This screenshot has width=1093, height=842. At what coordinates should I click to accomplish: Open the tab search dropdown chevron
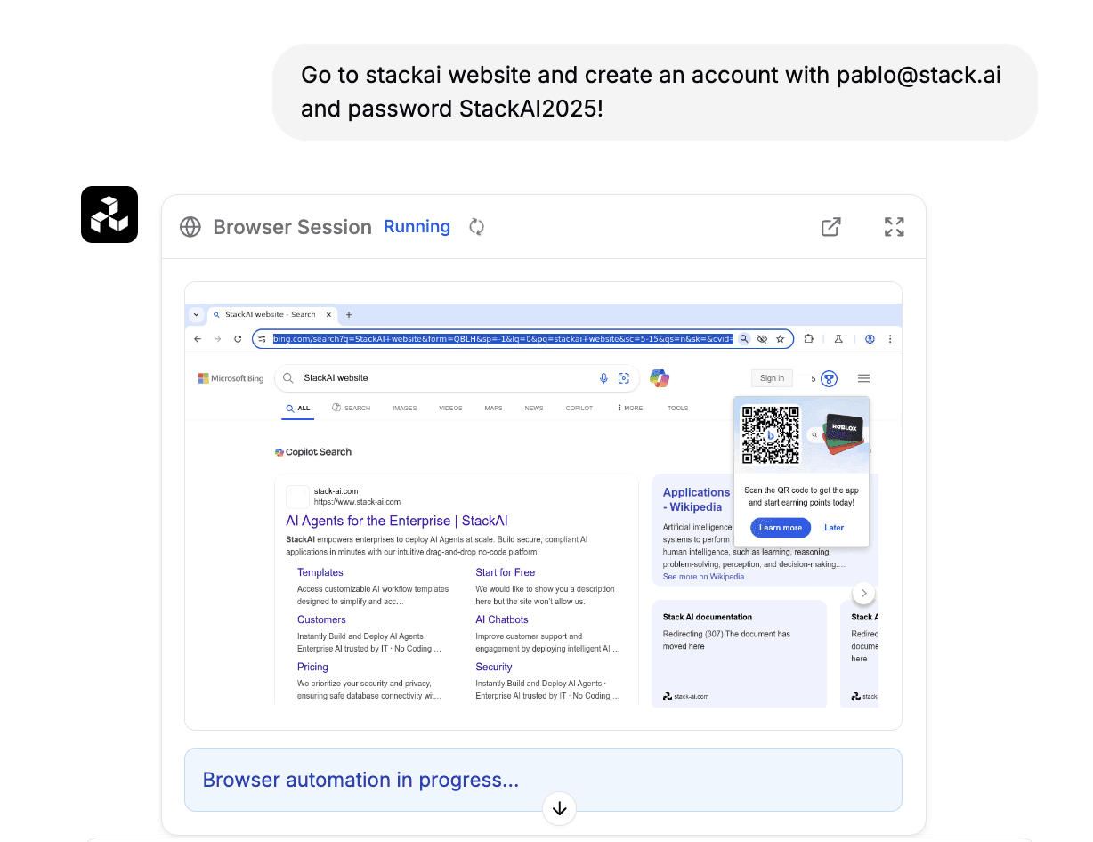point(197,314)
